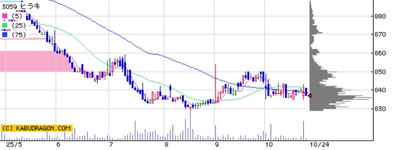Viewport: 401px width, 150px height.
Task: Click the red current-price marker arrow
Action: click(x=310, y=96)
